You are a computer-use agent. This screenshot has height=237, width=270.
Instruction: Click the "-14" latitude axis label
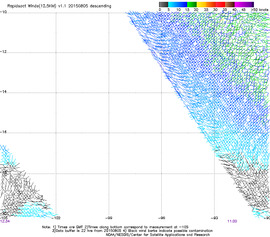pyautogui.click(x=3, y=92)
